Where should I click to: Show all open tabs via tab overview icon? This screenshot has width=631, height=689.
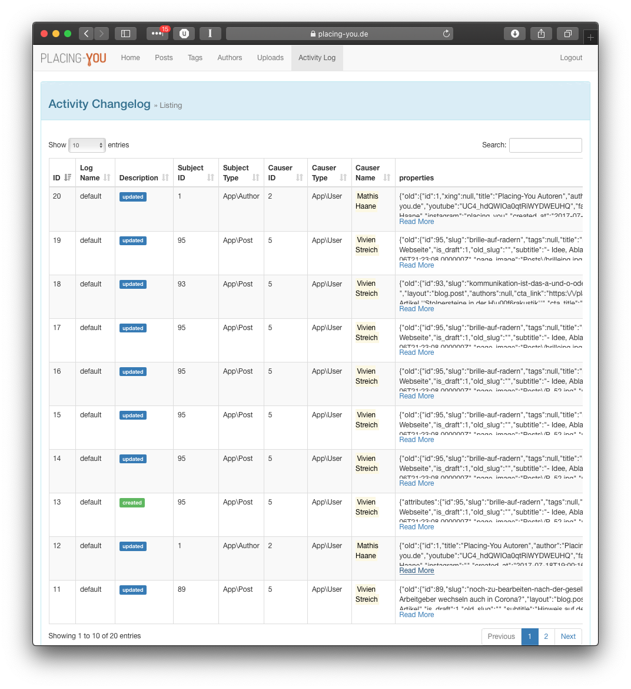(x=567, y=34)
